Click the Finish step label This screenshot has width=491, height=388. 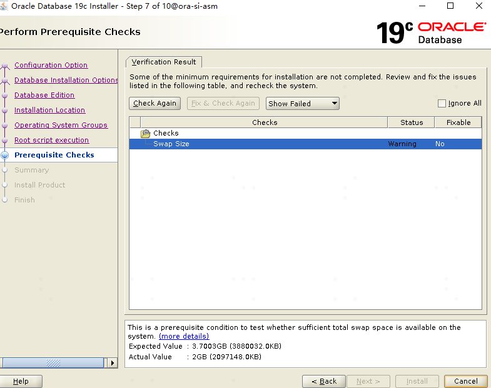pos(24,201)
